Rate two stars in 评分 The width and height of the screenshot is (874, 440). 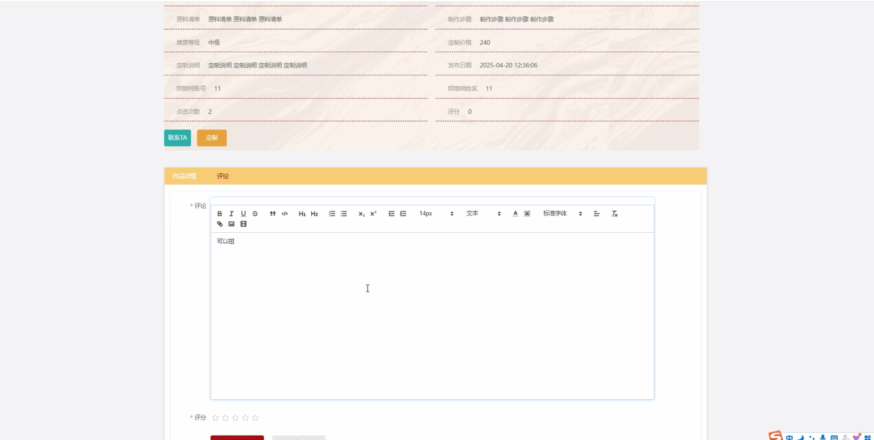[225, 418]
